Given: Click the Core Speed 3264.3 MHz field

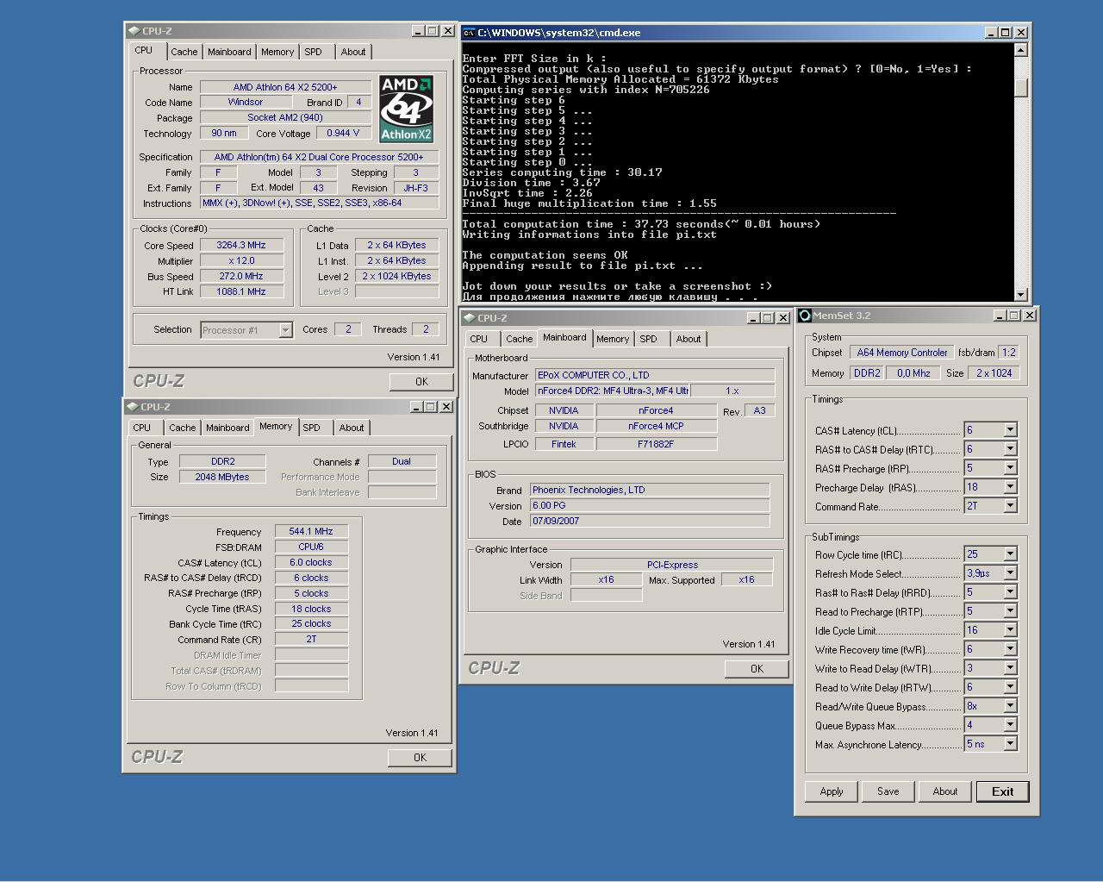Looking at the screenshot, I should click(x=241, y=245).
